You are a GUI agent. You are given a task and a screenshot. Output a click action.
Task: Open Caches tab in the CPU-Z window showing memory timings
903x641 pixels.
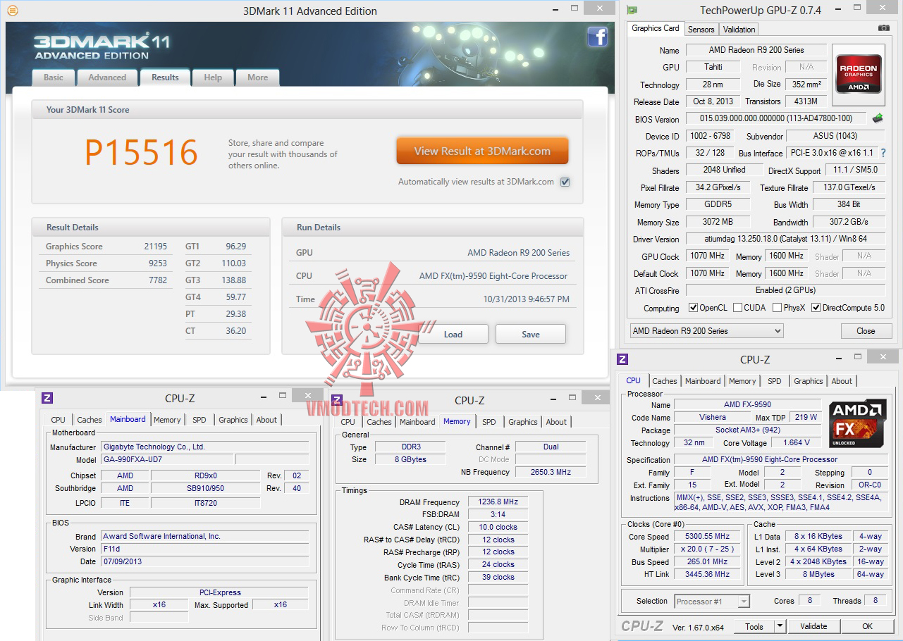click(379, 422)
